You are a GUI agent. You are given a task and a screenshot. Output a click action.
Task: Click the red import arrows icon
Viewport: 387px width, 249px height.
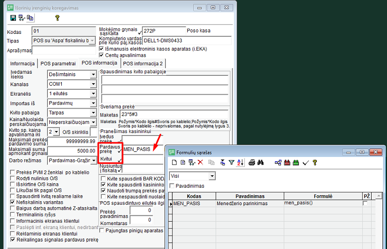287,162
